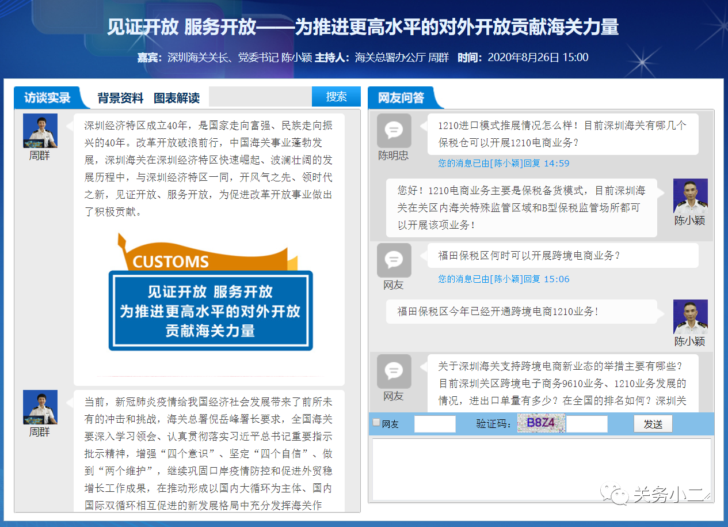Click the question 福田保税区何时可以开展跨境电商业务

tap(529, 255)
